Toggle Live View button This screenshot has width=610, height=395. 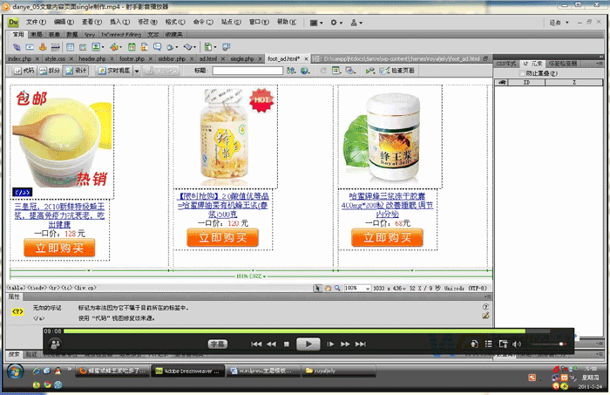coord(114,71)
